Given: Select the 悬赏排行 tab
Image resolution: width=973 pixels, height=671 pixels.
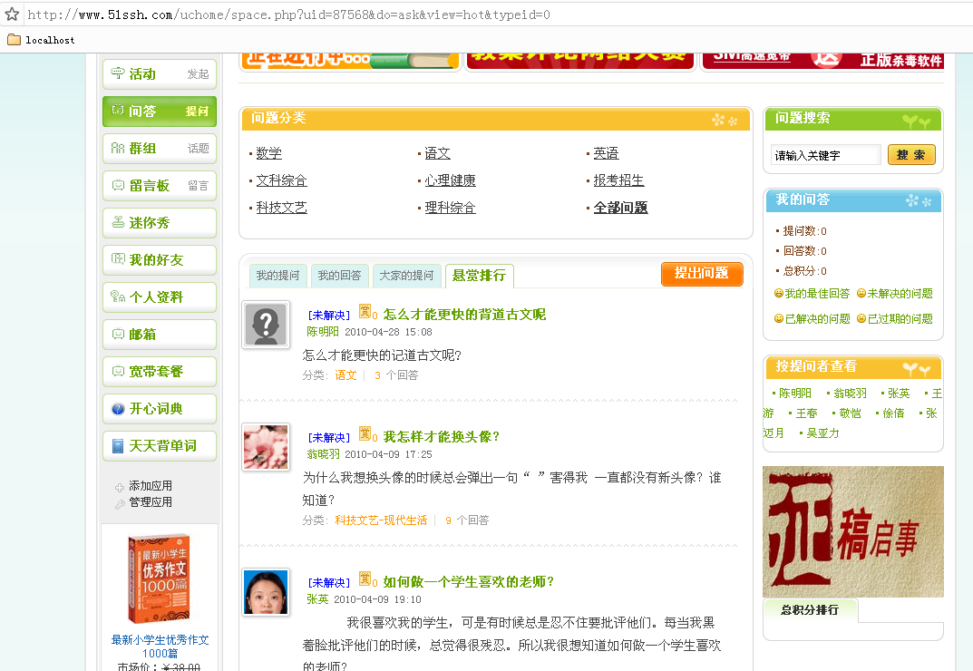Looking at the screenshot, I should pyautogui.click(x=479, y=276).
